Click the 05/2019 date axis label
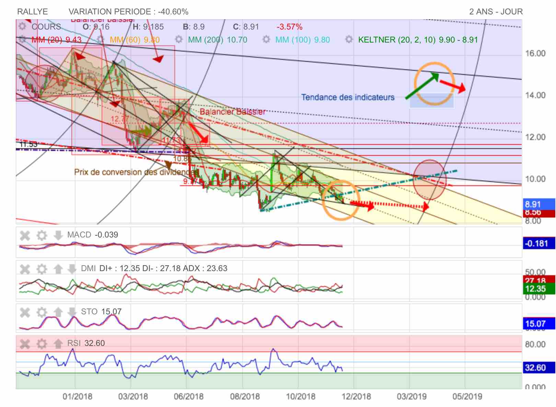 [467, 396]
